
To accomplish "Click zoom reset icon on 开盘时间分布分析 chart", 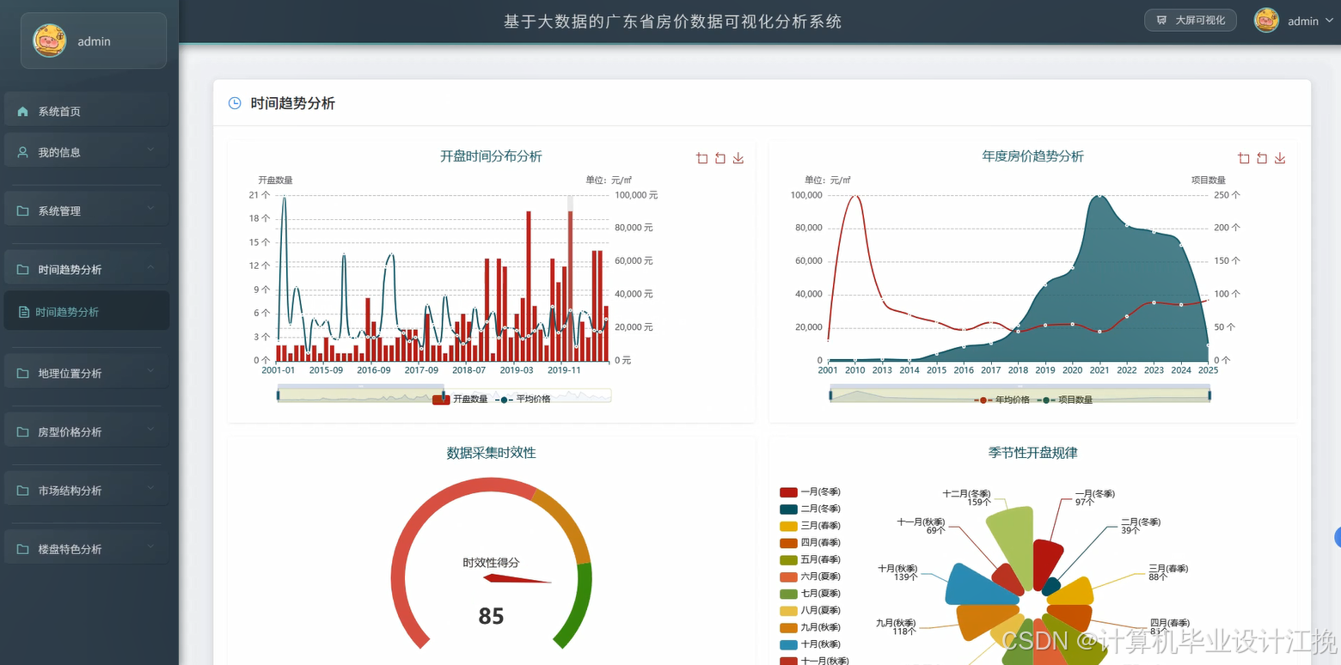I will point(720,158).
